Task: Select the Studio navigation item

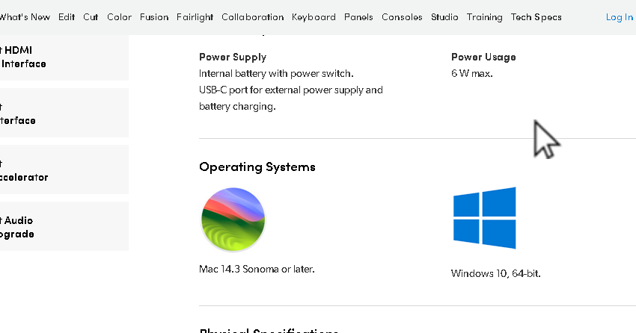Action: coord(444,17)
